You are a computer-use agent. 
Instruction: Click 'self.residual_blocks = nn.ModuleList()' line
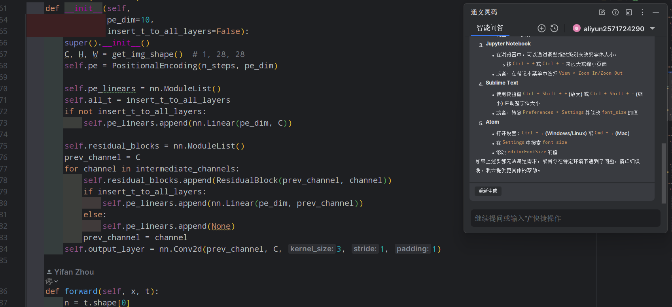click(x=155, y=146)
